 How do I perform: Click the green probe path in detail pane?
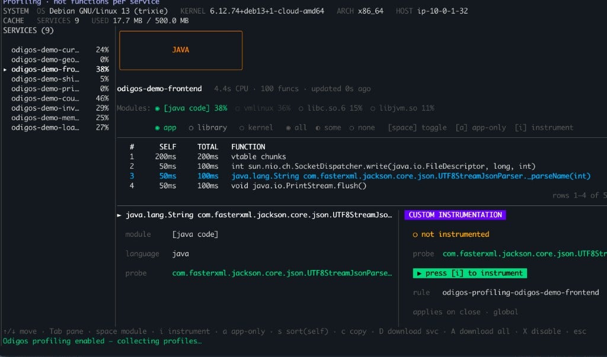(x=282, y=273)
